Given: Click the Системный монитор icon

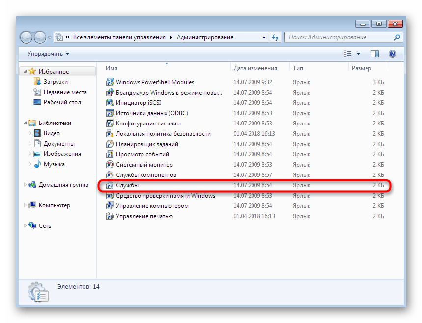Looking at the screenshot, I should coord(110,165).
